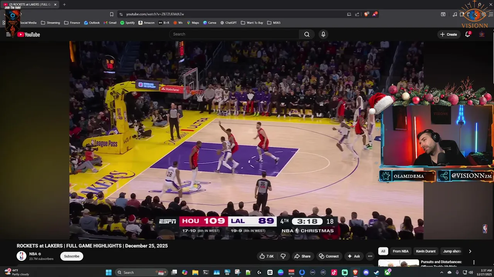
Task: Select the ROCKETS at LAKERS browser tab
Action: pyautogui.click(x=30, y=5)
